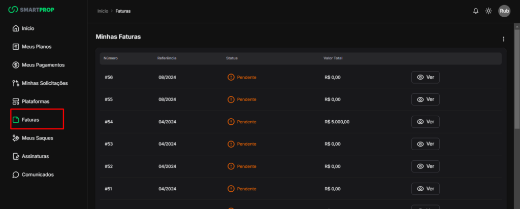Click the Assinaturas signature icon

16,156
